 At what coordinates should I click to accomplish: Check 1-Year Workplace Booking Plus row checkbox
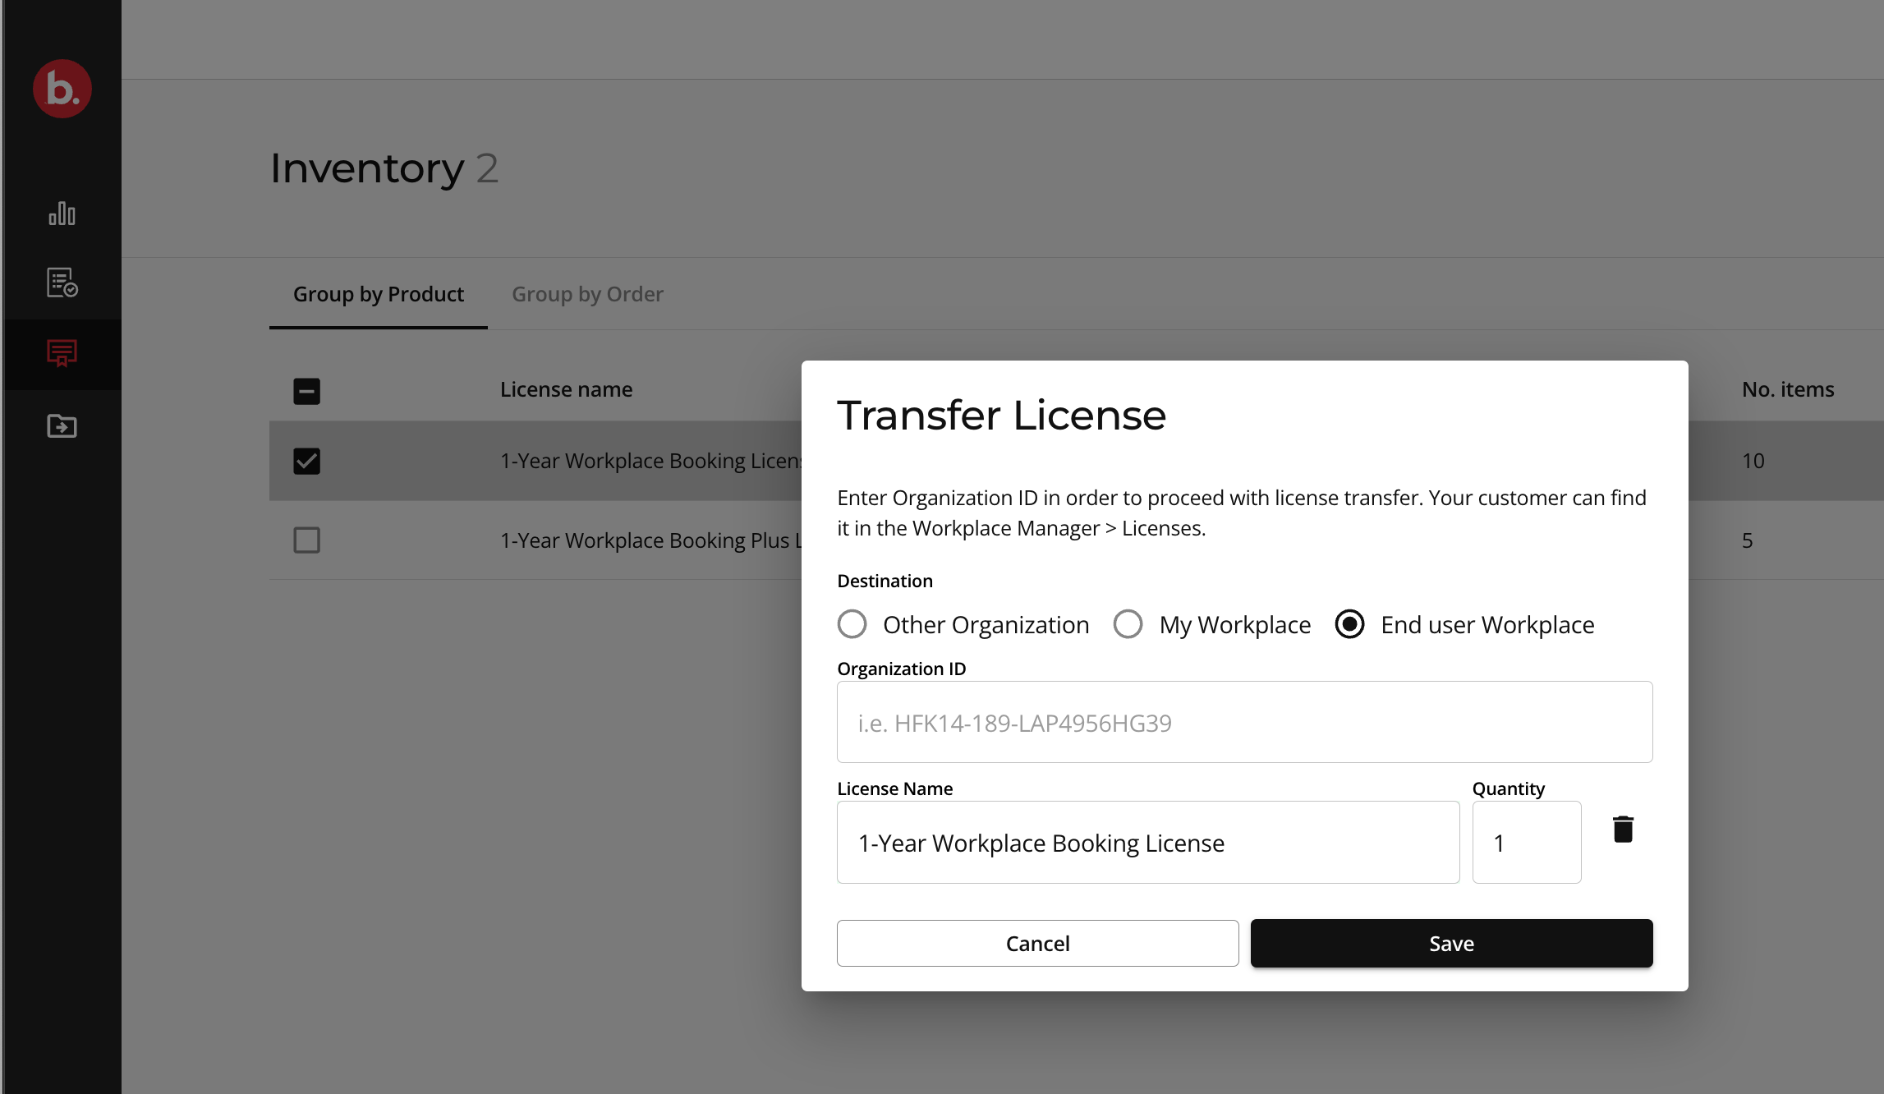coord(306,540)
